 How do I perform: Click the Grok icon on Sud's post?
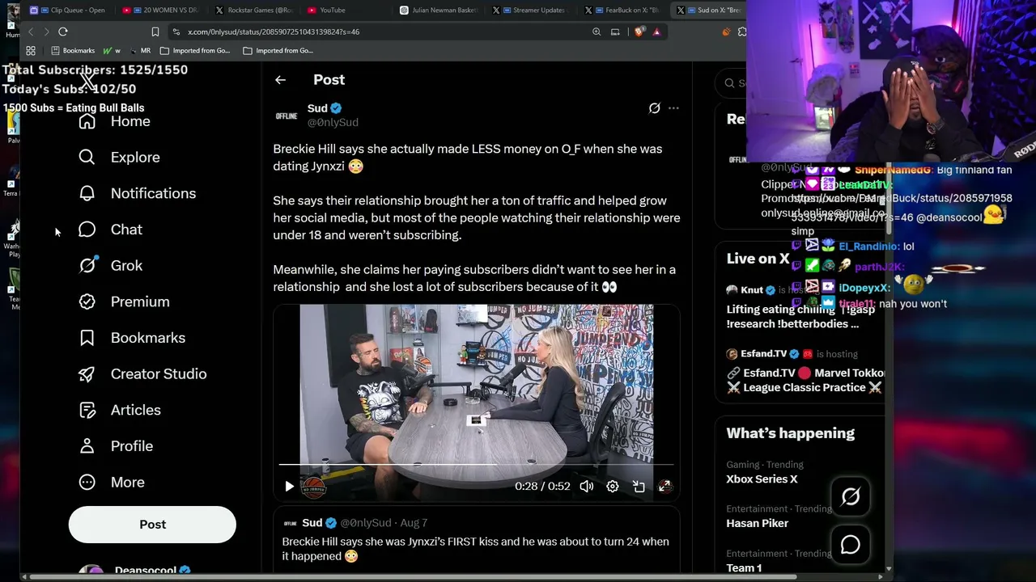click(654, 108)
